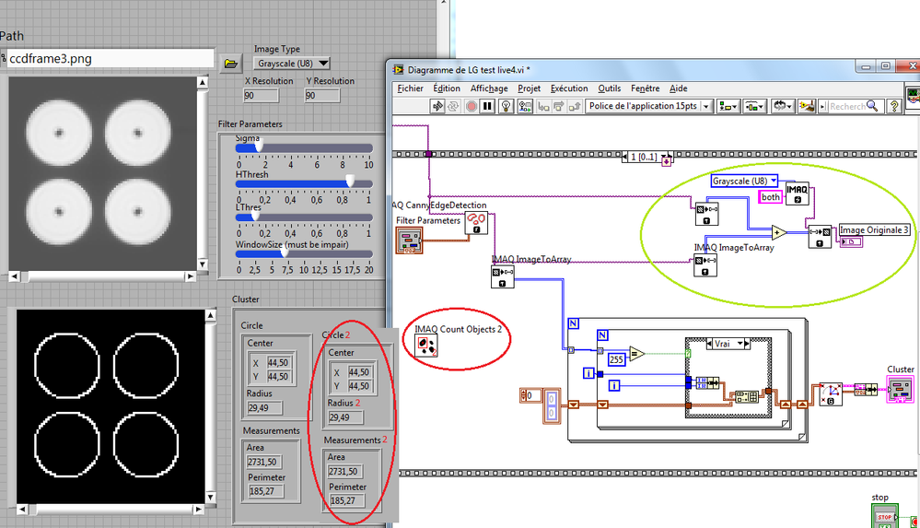Adjust the HThresh slider

pos(304,183)
